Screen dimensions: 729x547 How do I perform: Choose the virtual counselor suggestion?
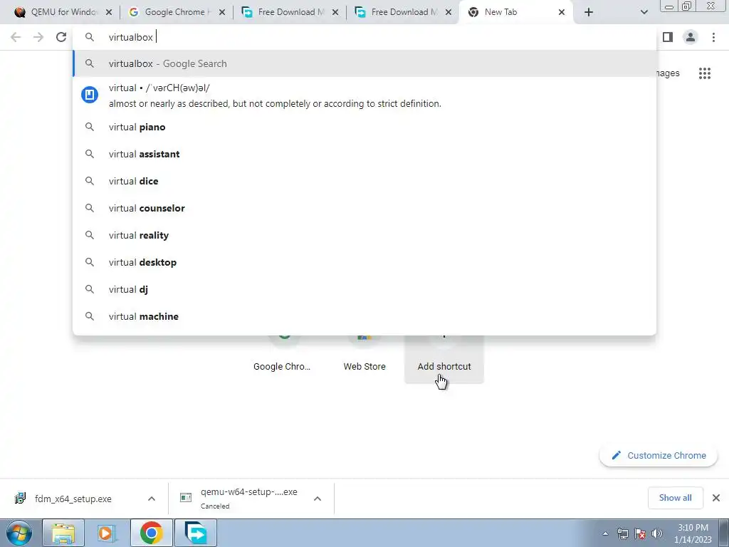coord(364,208)
